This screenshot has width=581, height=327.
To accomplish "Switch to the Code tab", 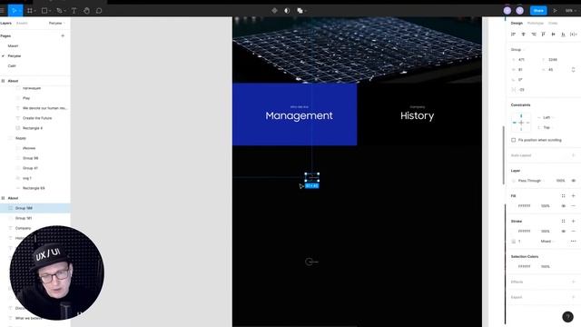I will pos(553,23).
